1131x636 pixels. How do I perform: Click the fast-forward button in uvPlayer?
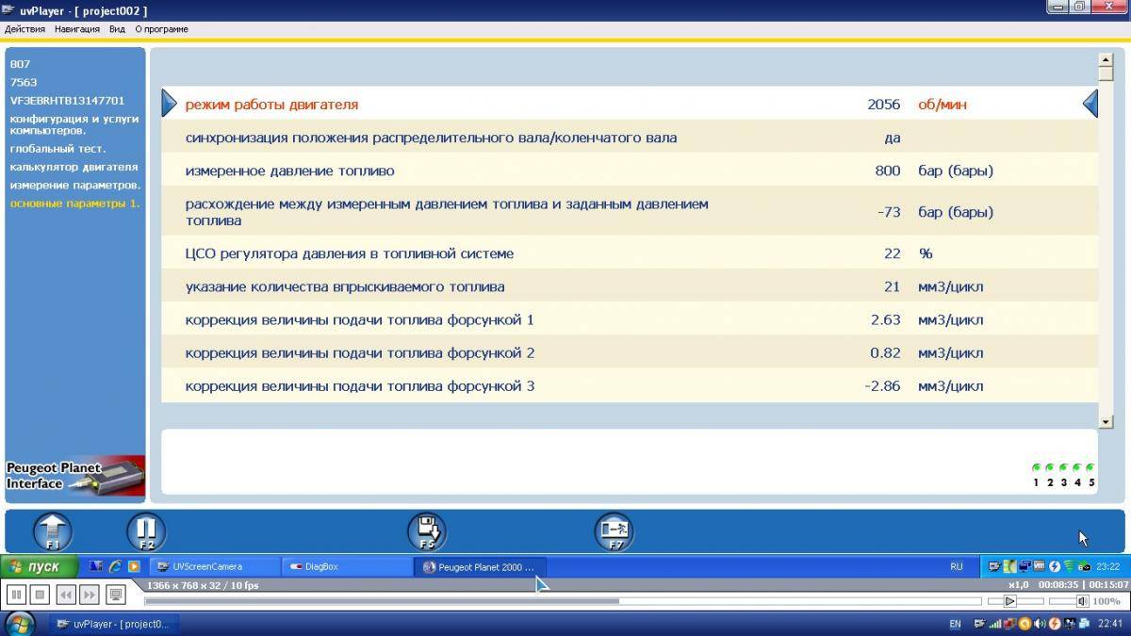tap(89, 595)
